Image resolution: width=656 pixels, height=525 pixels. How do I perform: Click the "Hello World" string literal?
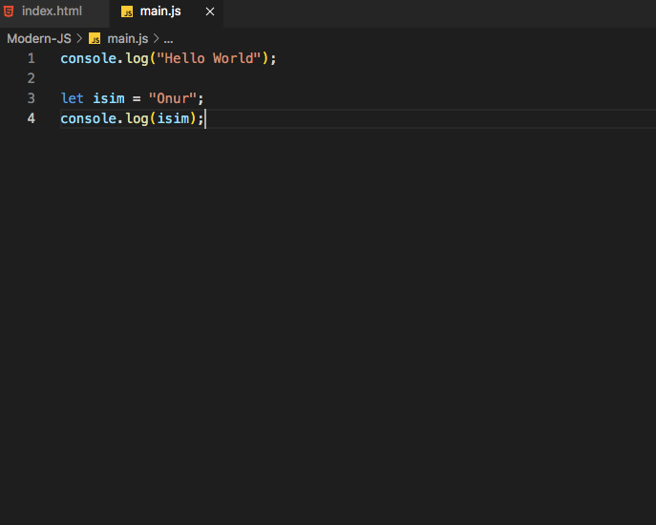(x=209, y=58)
